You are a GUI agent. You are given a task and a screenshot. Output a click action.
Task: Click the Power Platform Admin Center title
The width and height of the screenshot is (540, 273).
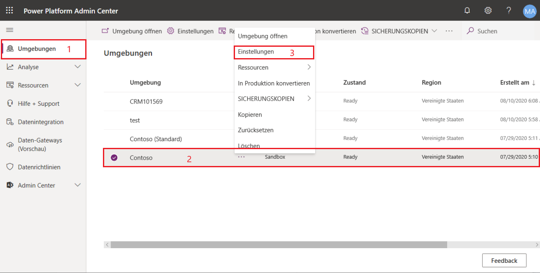(x=71, y=11)
